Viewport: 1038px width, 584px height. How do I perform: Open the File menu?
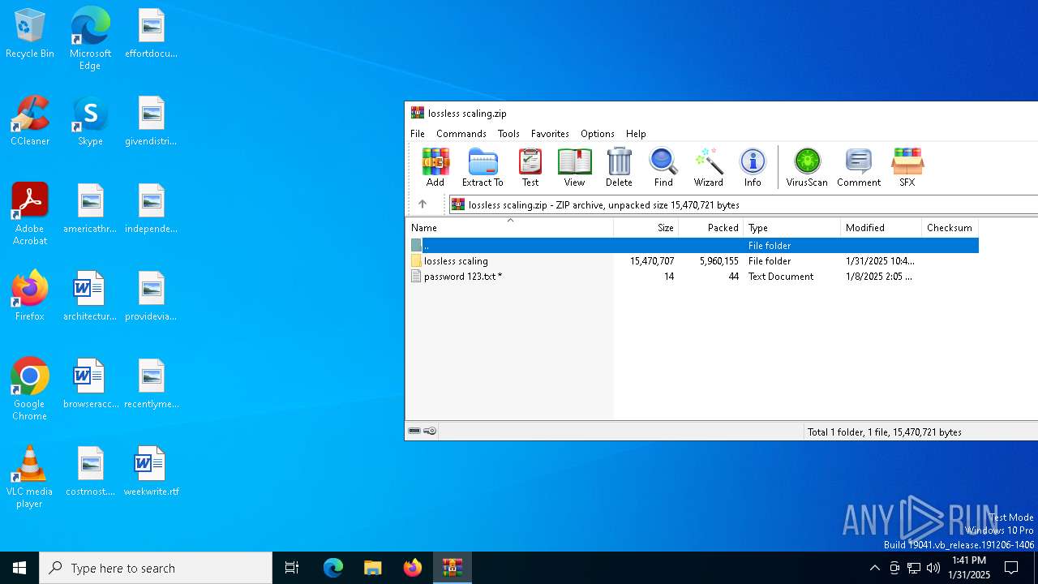pos(418,134)
